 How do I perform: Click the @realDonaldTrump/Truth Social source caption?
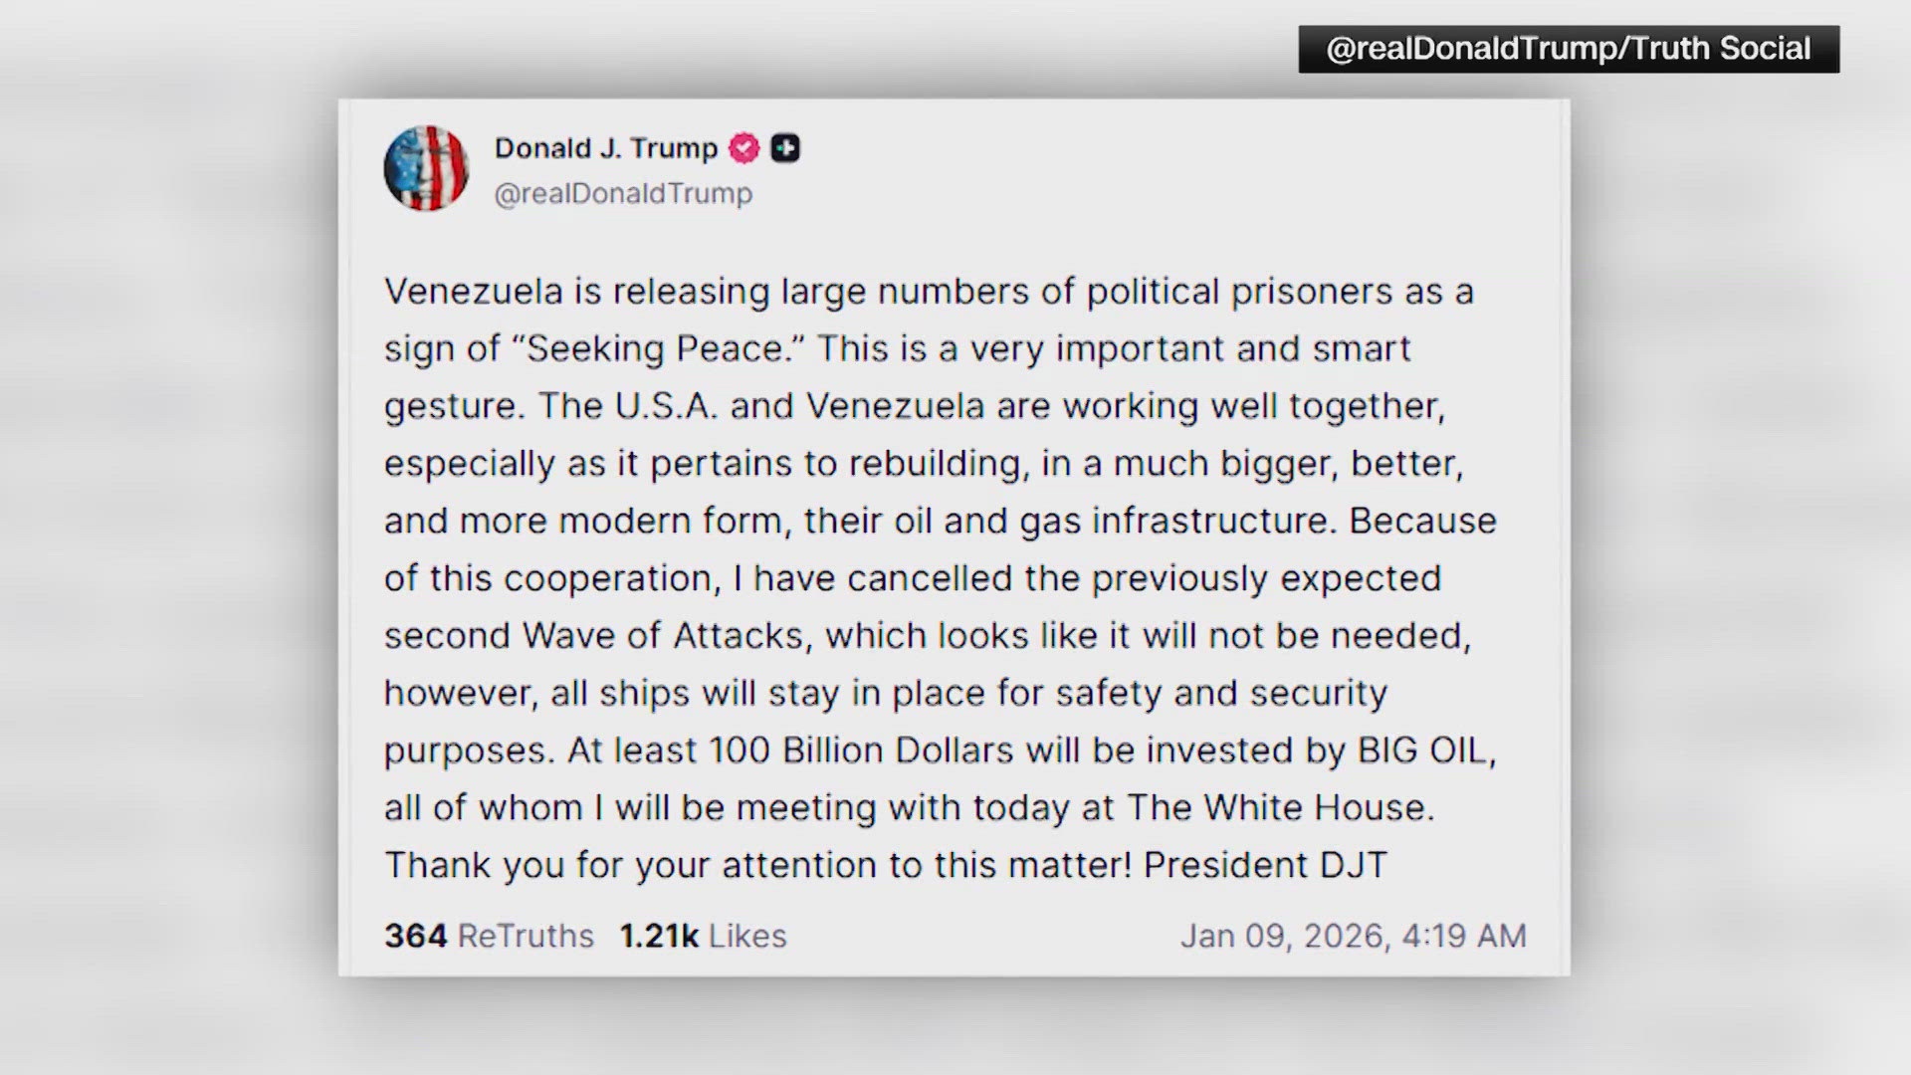(x=1568, y=49)
